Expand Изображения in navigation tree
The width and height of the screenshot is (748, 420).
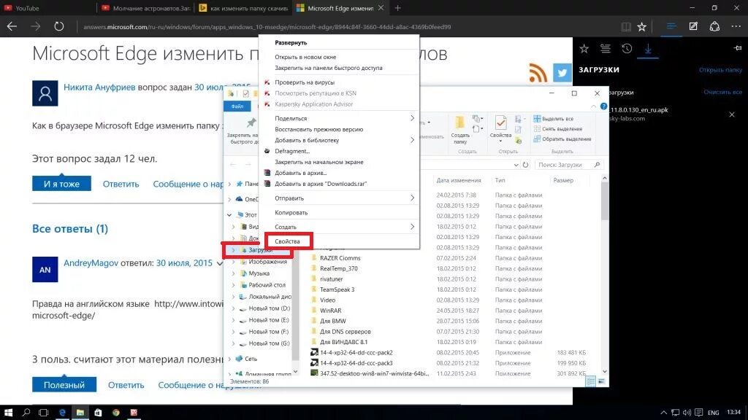click(233, 262)
